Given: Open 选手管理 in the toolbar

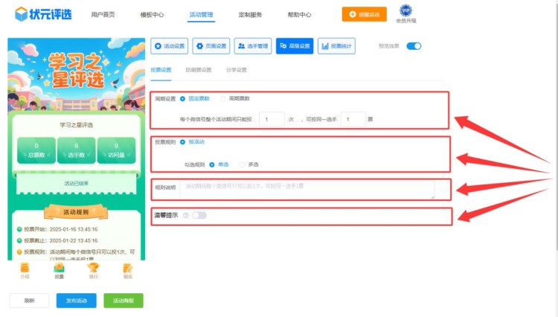Looking at the screenshot, I should (x=253, y=46).
